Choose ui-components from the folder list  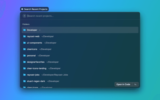coord(80,43)
